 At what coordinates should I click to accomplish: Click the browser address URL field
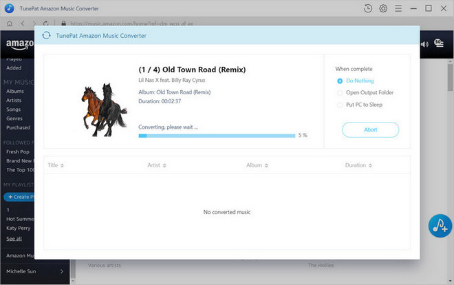[132, 23]
